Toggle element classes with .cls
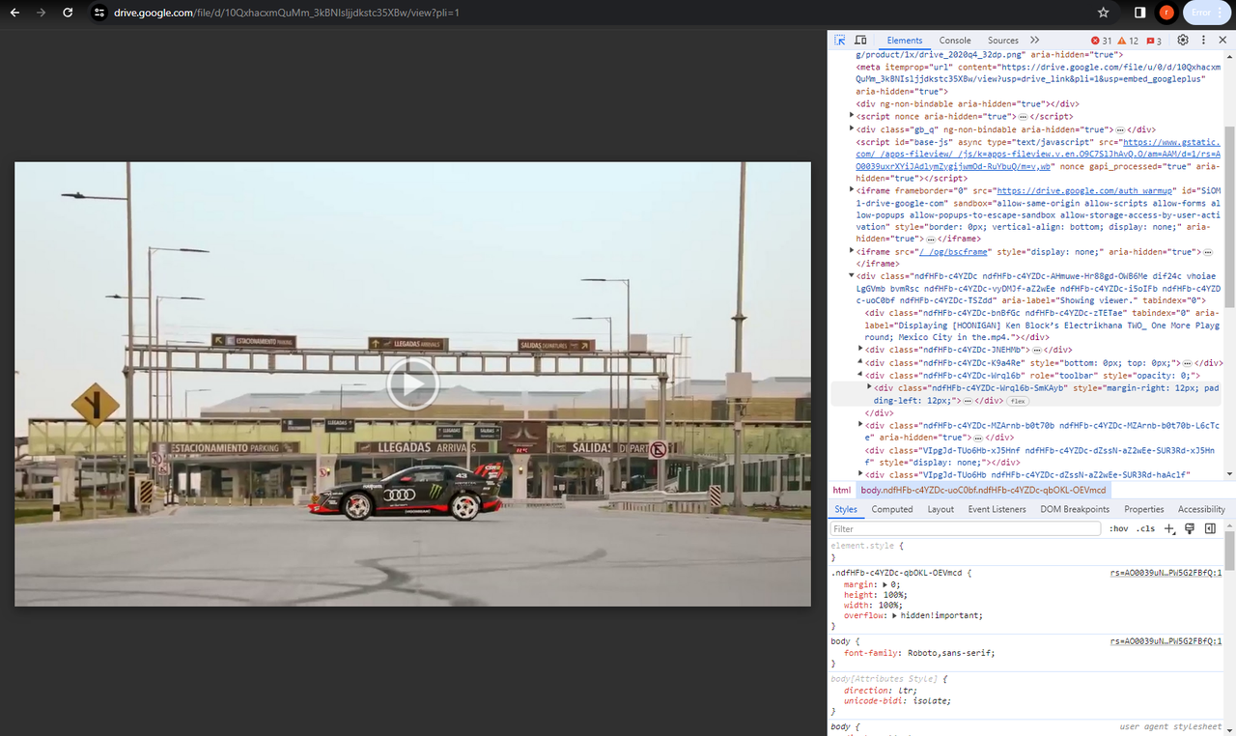 click(1146, 528)
